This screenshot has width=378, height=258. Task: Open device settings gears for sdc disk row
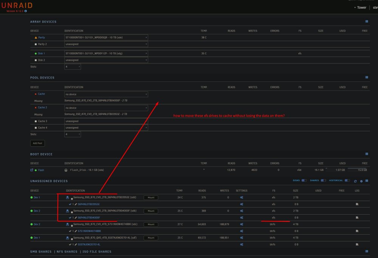tap(242, 224)
